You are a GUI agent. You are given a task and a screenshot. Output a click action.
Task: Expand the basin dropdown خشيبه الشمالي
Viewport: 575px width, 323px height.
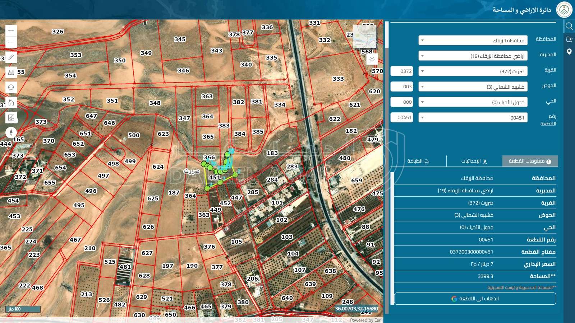tap(473, 87)
